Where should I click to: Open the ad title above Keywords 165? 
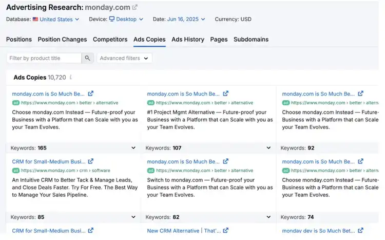pyautogui.click(x=48, y=94)
